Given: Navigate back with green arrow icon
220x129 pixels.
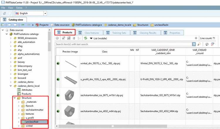Looking at the screenshot, I should (x=23, y=25).
